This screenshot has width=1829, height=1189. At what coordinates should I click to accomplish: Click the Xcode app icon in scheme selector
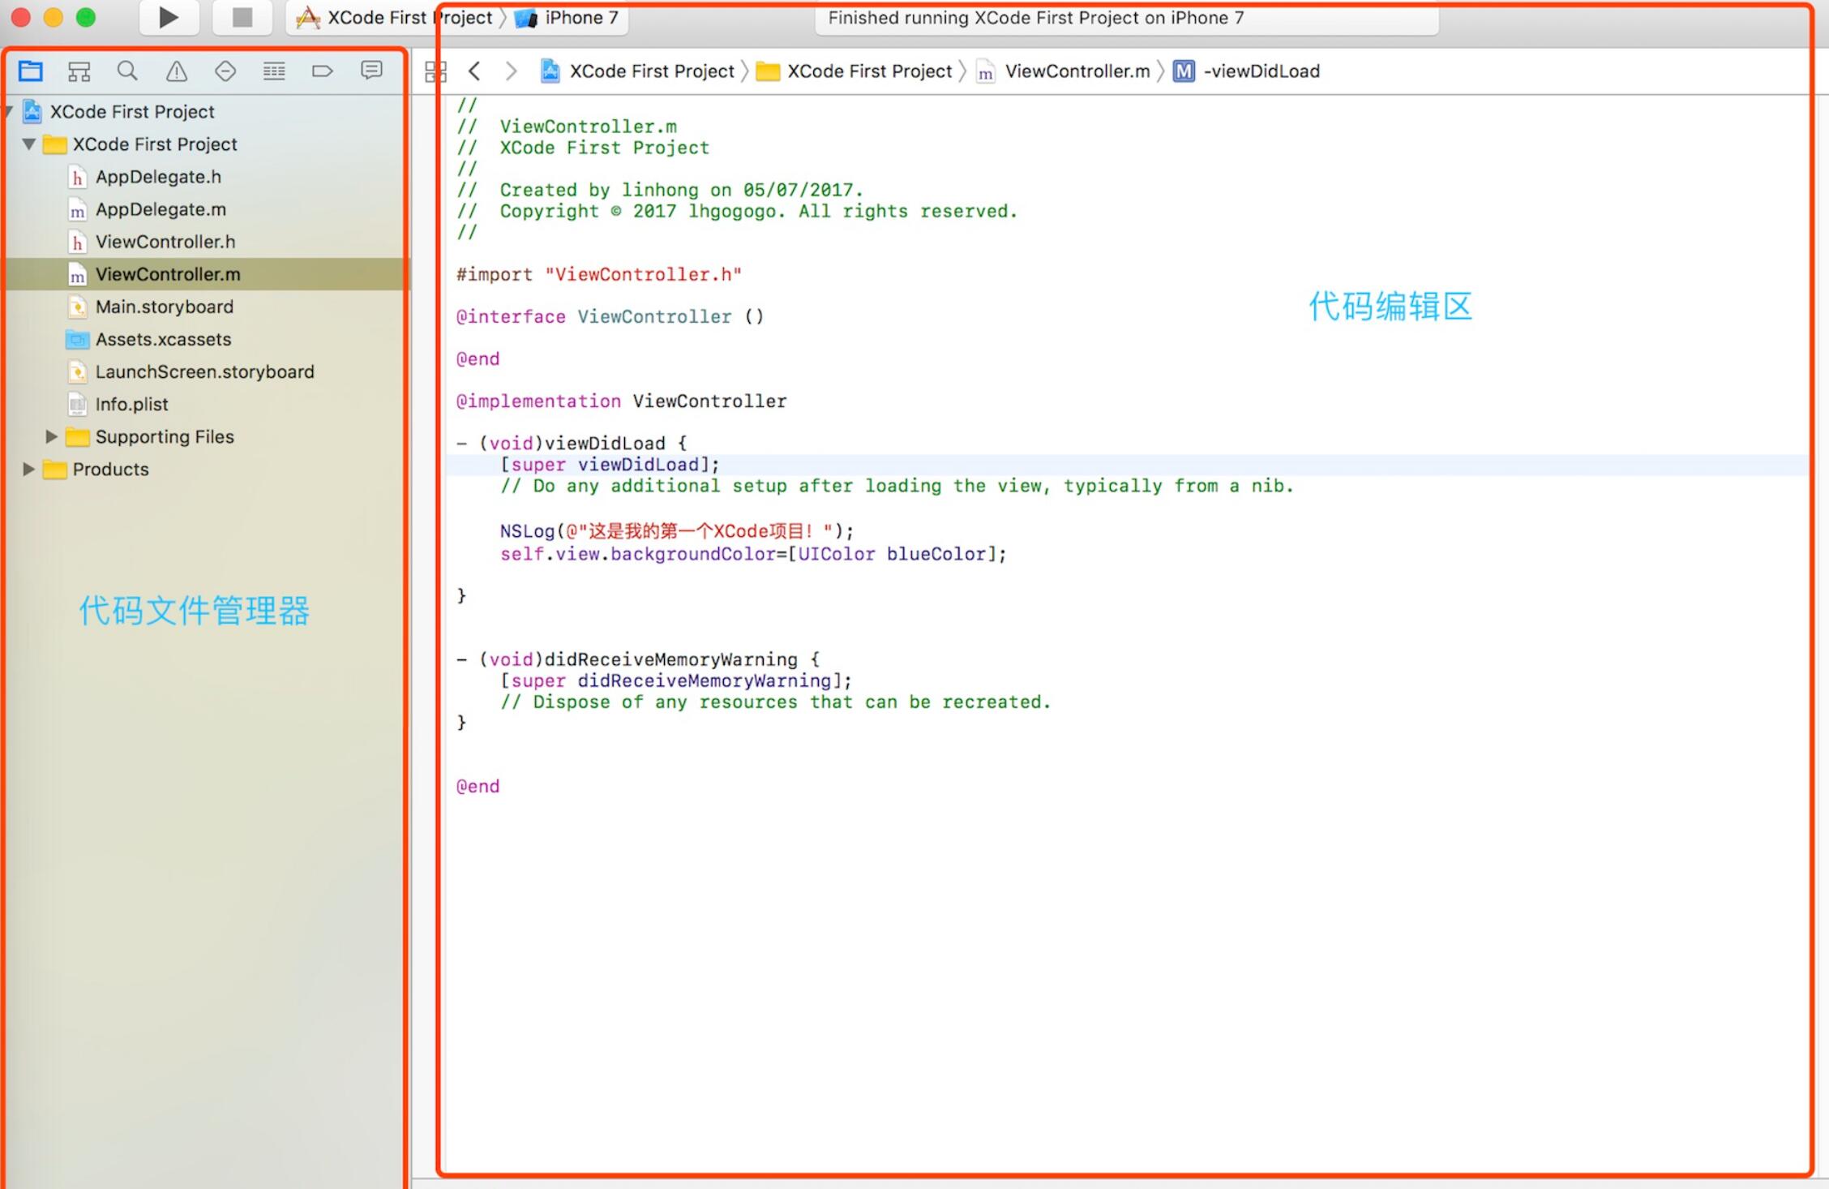point(308,18)
